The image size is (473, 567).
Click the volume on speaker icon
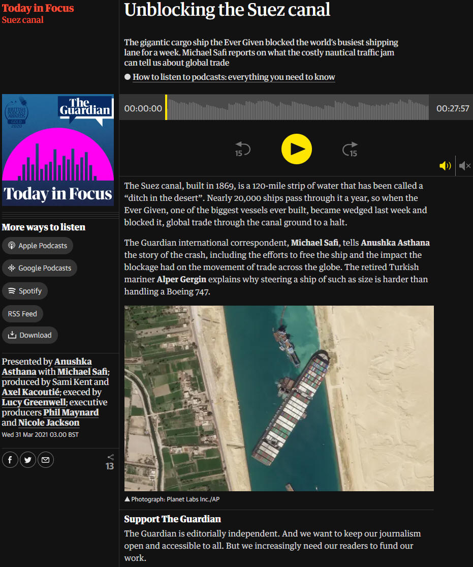pyautogui.click(x=445, y=166)
